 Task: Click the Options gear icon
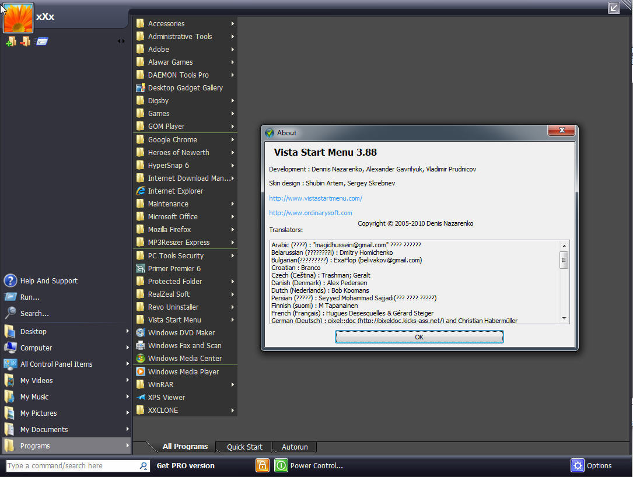click(578, 465)
